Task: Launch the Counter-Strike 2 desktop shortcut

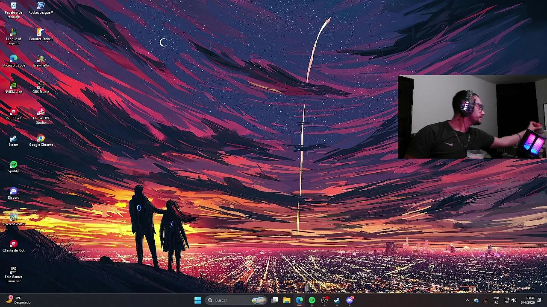Action: [41, 35]
